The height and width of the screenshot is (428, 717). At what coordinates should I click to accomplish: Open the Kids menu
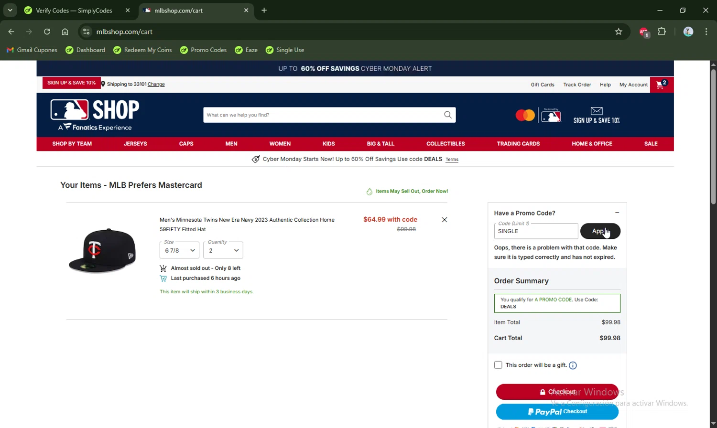[x=329, y=143]
